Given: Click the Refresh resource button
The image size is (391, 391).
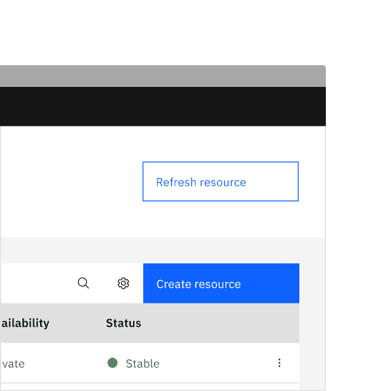Looking at the screenshot, I should tap(221, 181).
